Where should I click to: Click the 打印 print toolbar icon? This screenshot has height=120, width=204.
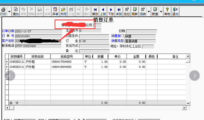pos(3,12)
